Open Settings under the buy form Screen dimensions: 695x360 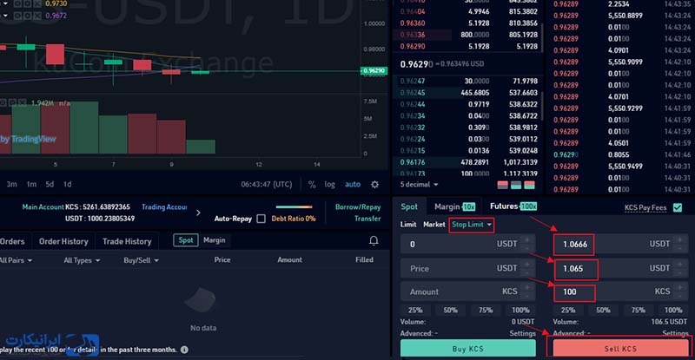tap(523, 333)
